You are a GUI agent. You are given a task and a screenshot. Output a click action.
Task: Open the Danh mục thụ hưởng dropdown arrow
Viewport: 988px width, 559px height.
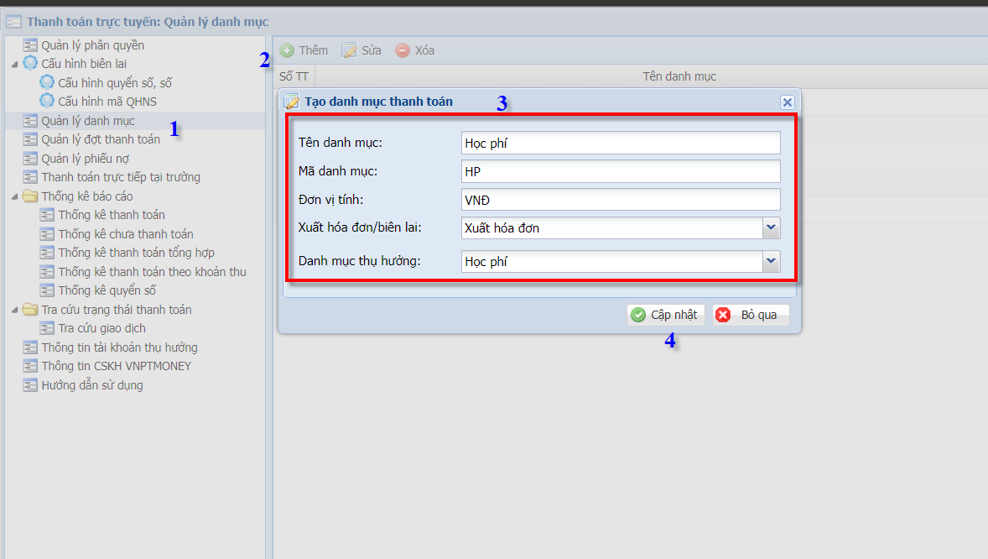(772, 261)
